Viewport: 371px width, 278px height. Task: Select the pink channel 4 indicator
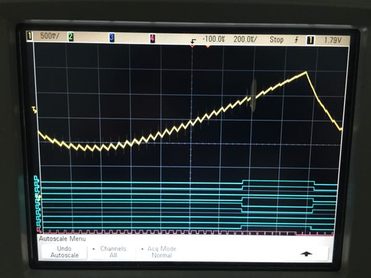(152, 38)
